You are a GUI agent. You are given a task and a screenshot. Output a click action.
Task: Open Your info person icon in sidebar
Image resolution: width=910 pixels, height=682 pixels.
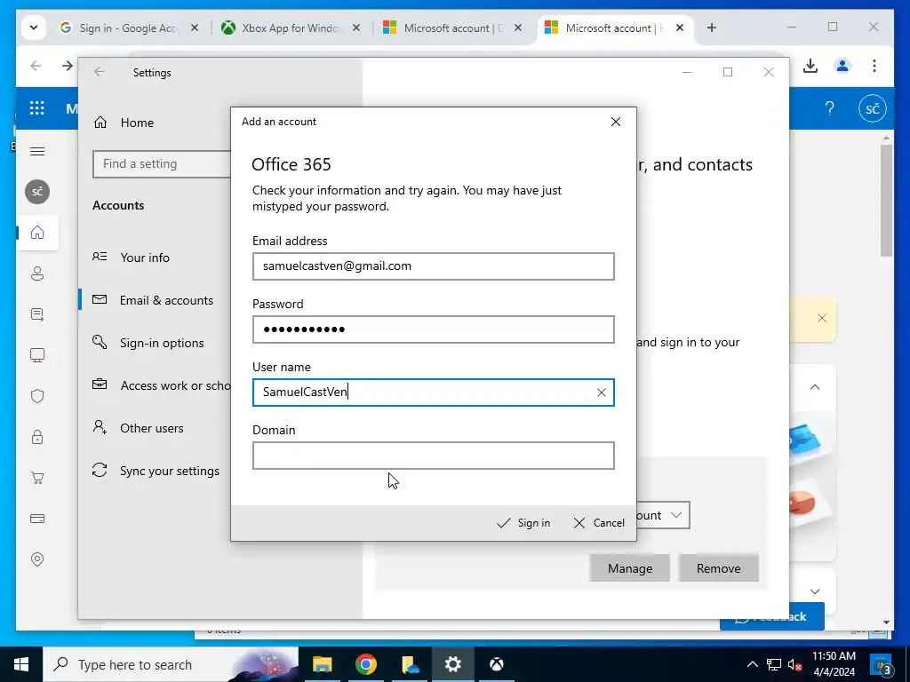(37, 274)
